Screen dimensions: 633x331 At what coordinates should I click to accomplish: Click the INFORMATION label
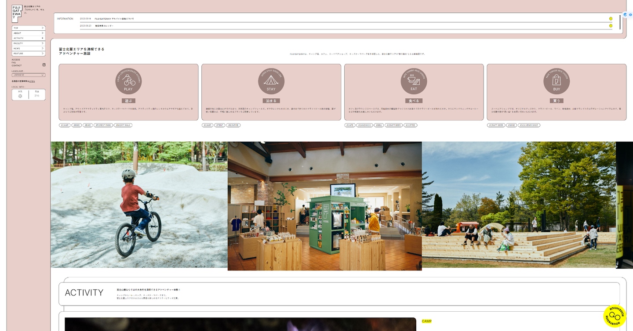[x=65, y=19]
